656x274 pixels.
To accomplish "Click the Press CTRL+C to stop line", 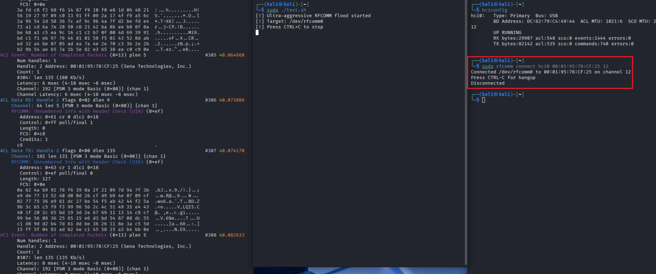I will pos(295,27).
